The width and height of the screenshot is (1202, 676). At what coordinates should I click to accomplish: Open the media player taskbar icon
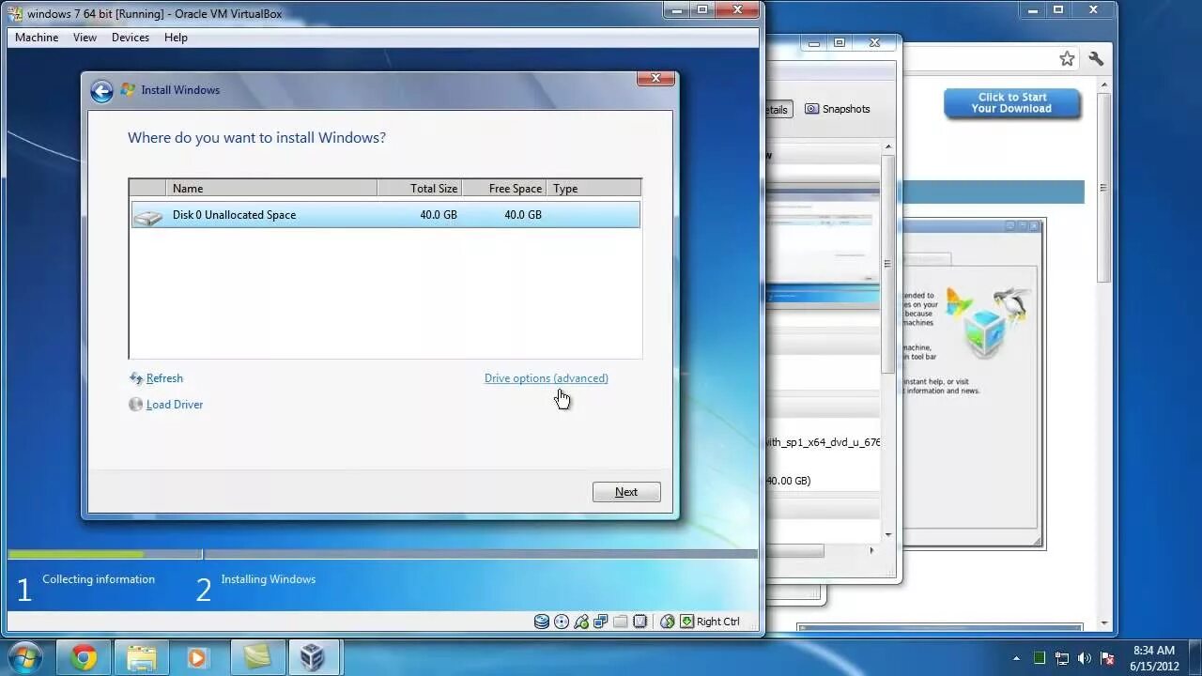[197, 657]
